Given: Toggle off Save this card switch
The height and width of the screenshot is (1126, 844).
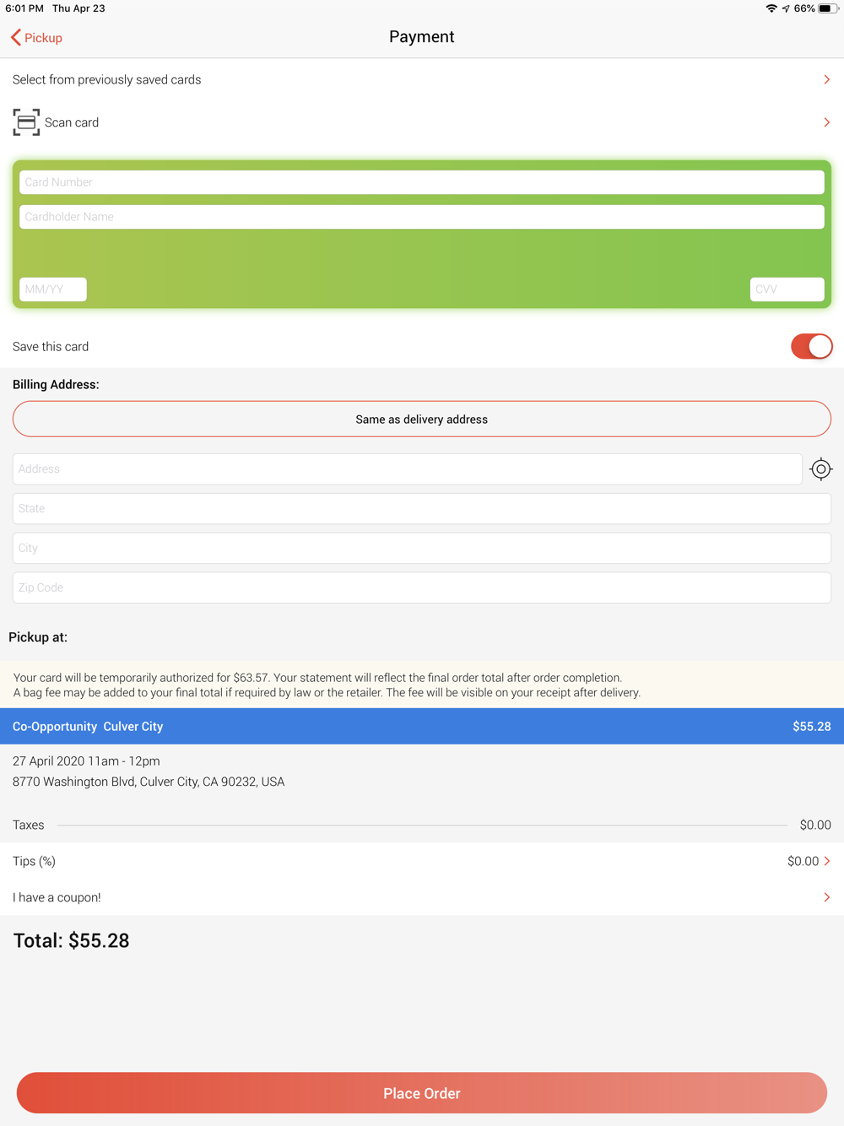Looking at the screenshot, I should point(811,346).
